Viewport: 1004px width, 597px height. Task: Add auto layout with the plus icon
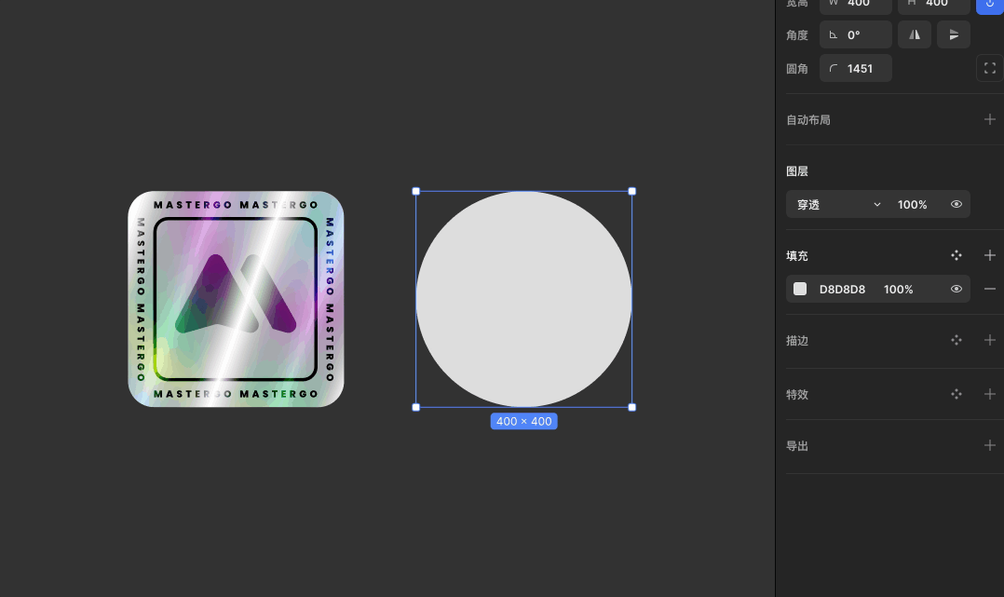click(x=989, y=120)
